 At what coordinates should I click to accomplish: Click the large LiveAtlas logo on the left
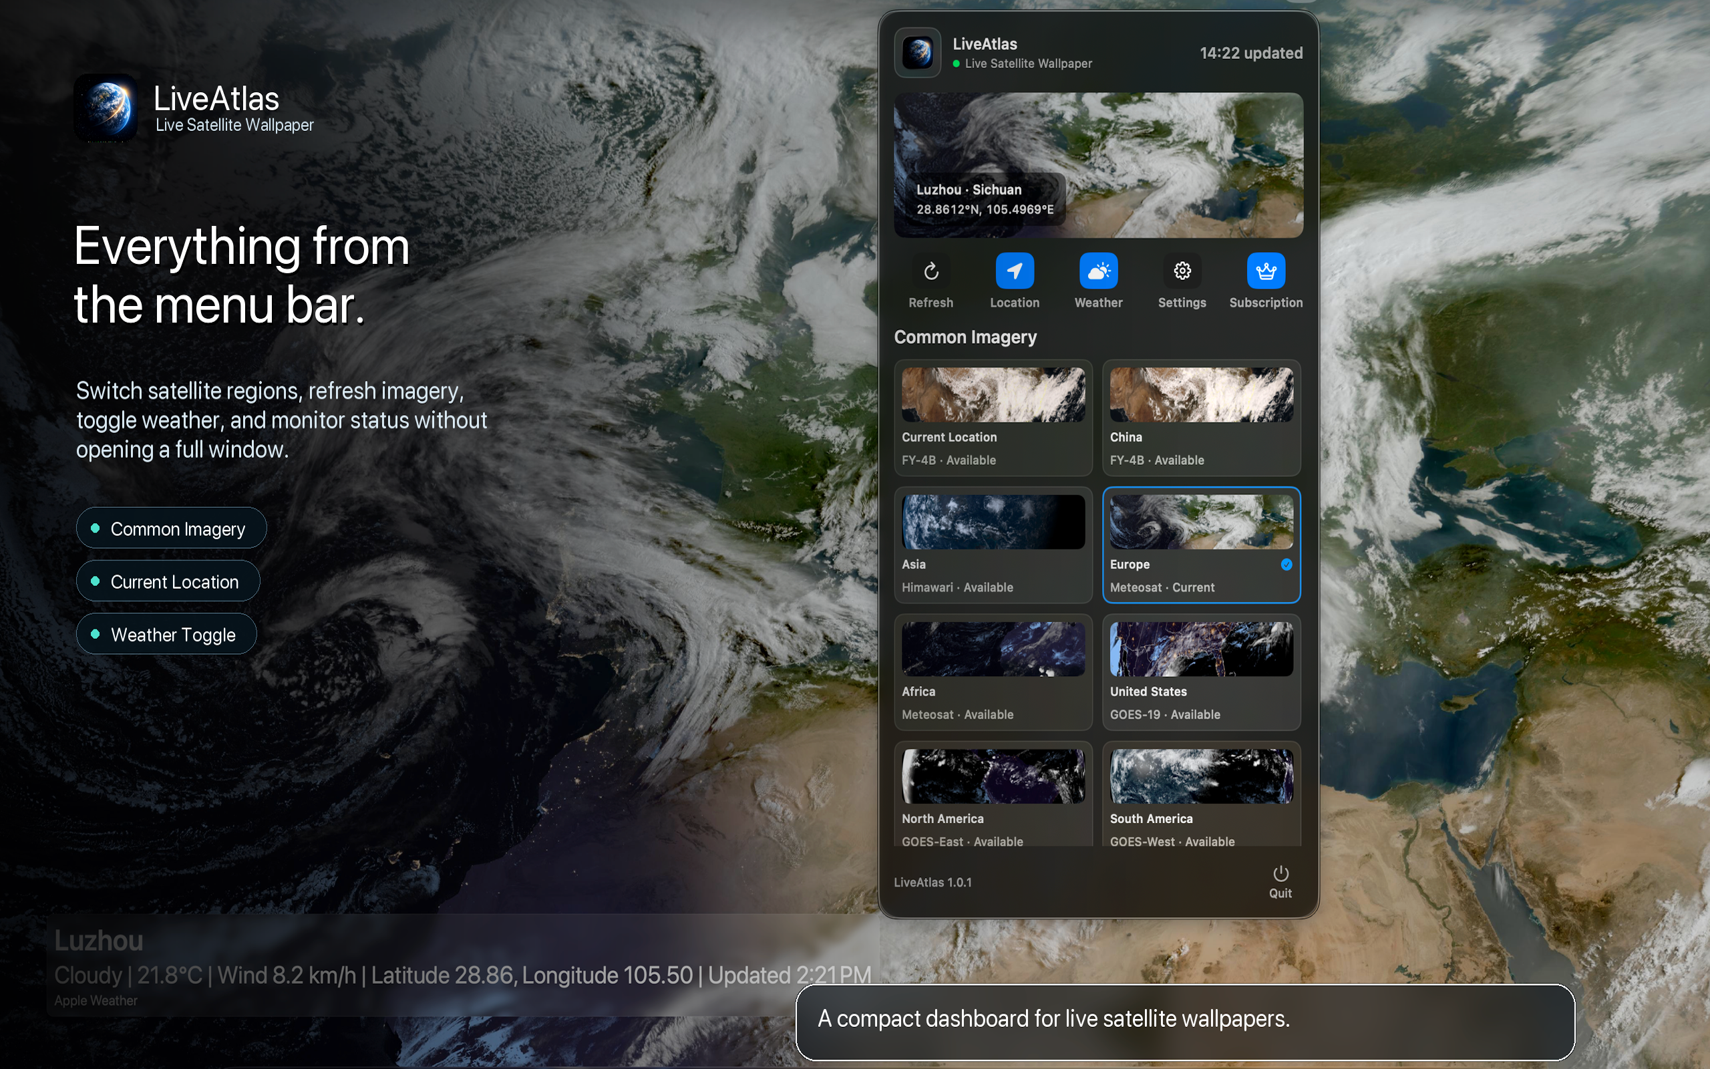106,108
